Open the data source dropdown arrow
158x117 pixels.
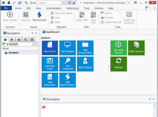point(34,44)
